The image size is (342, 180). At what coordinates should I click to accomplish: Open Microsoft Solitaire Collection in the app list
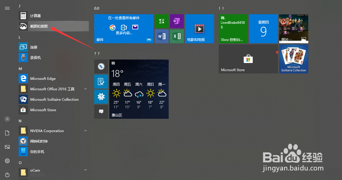point(54,99)
